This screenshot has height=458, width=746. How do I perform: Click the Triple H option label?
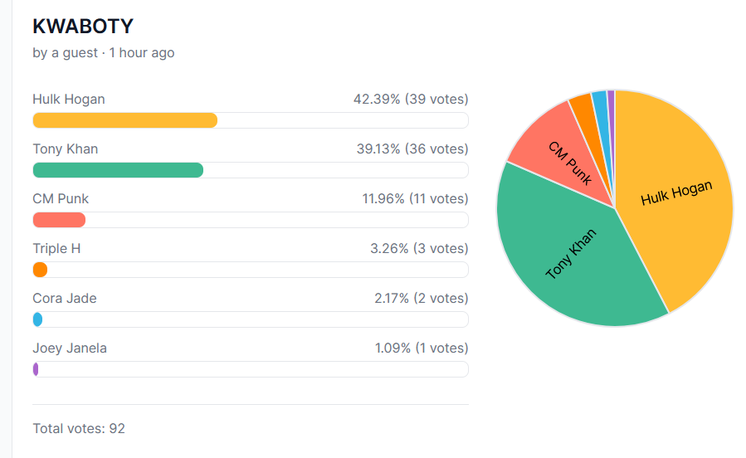(x=56, y=249)
